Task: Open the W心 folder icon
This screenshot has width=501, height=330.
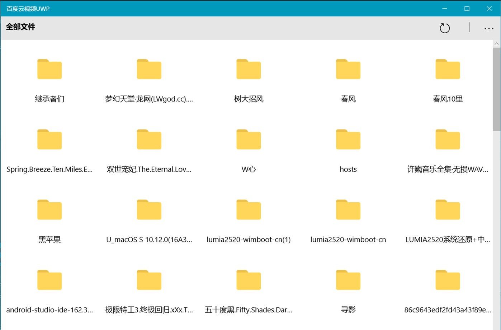Action: (249, 140)
